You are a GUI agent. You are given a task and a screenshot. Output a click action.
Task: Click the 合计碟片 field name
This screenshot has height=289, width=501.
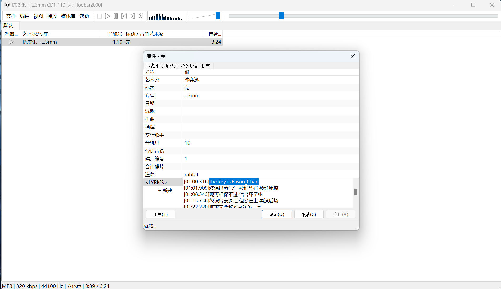click(x=155, y=167)
